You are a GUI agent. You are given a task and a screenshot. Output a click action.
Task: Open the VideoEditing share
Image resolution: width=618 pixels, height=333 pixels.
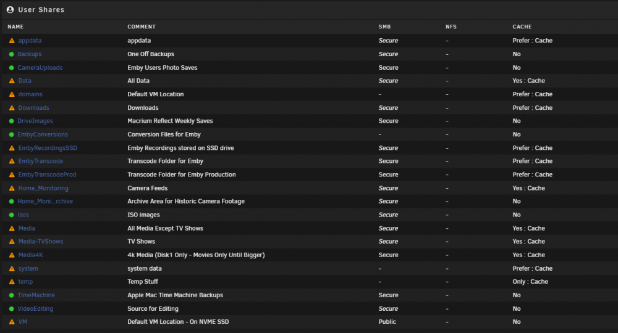(35, 308)
